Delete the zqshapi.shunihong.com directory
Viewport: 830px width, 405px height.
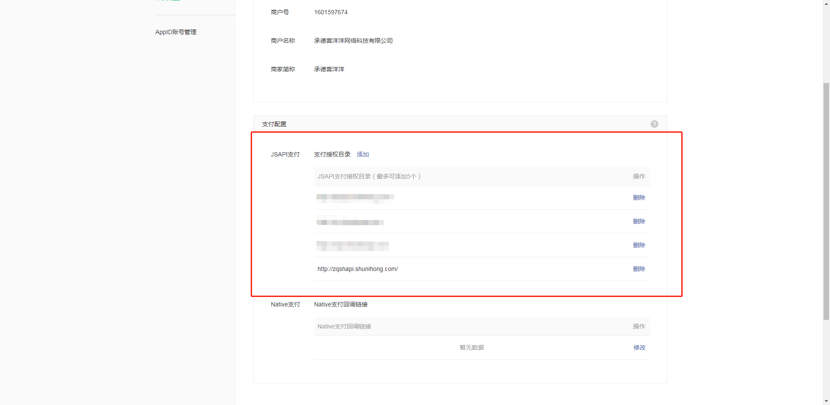click(x=639, y=269)
